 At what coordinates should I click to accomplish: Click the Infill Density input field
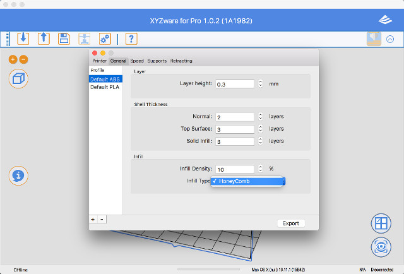tap(235, 169)
